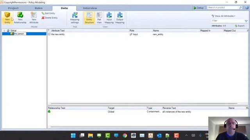The image size is (250, 140).
Task: Open the iD app on taskbar
Action: [134, 136]
